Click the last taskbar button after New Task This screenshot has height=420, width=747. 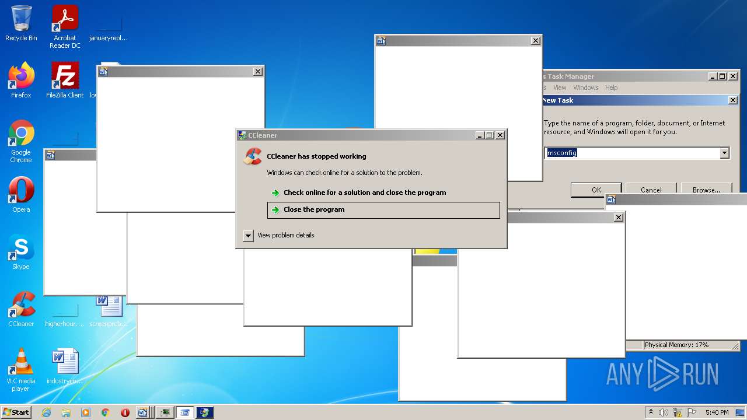(205, 412)
